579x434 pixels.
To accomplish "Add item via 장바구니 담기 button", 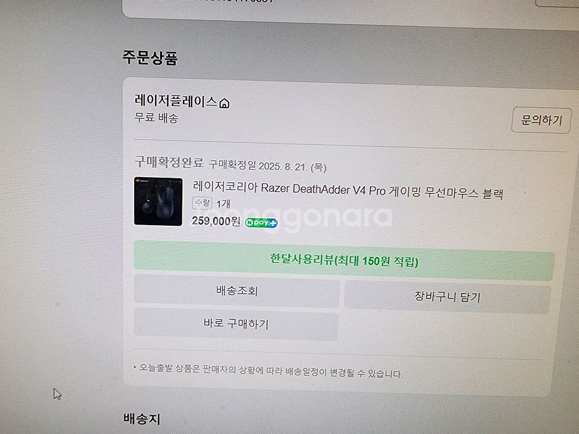I will 448,297.
